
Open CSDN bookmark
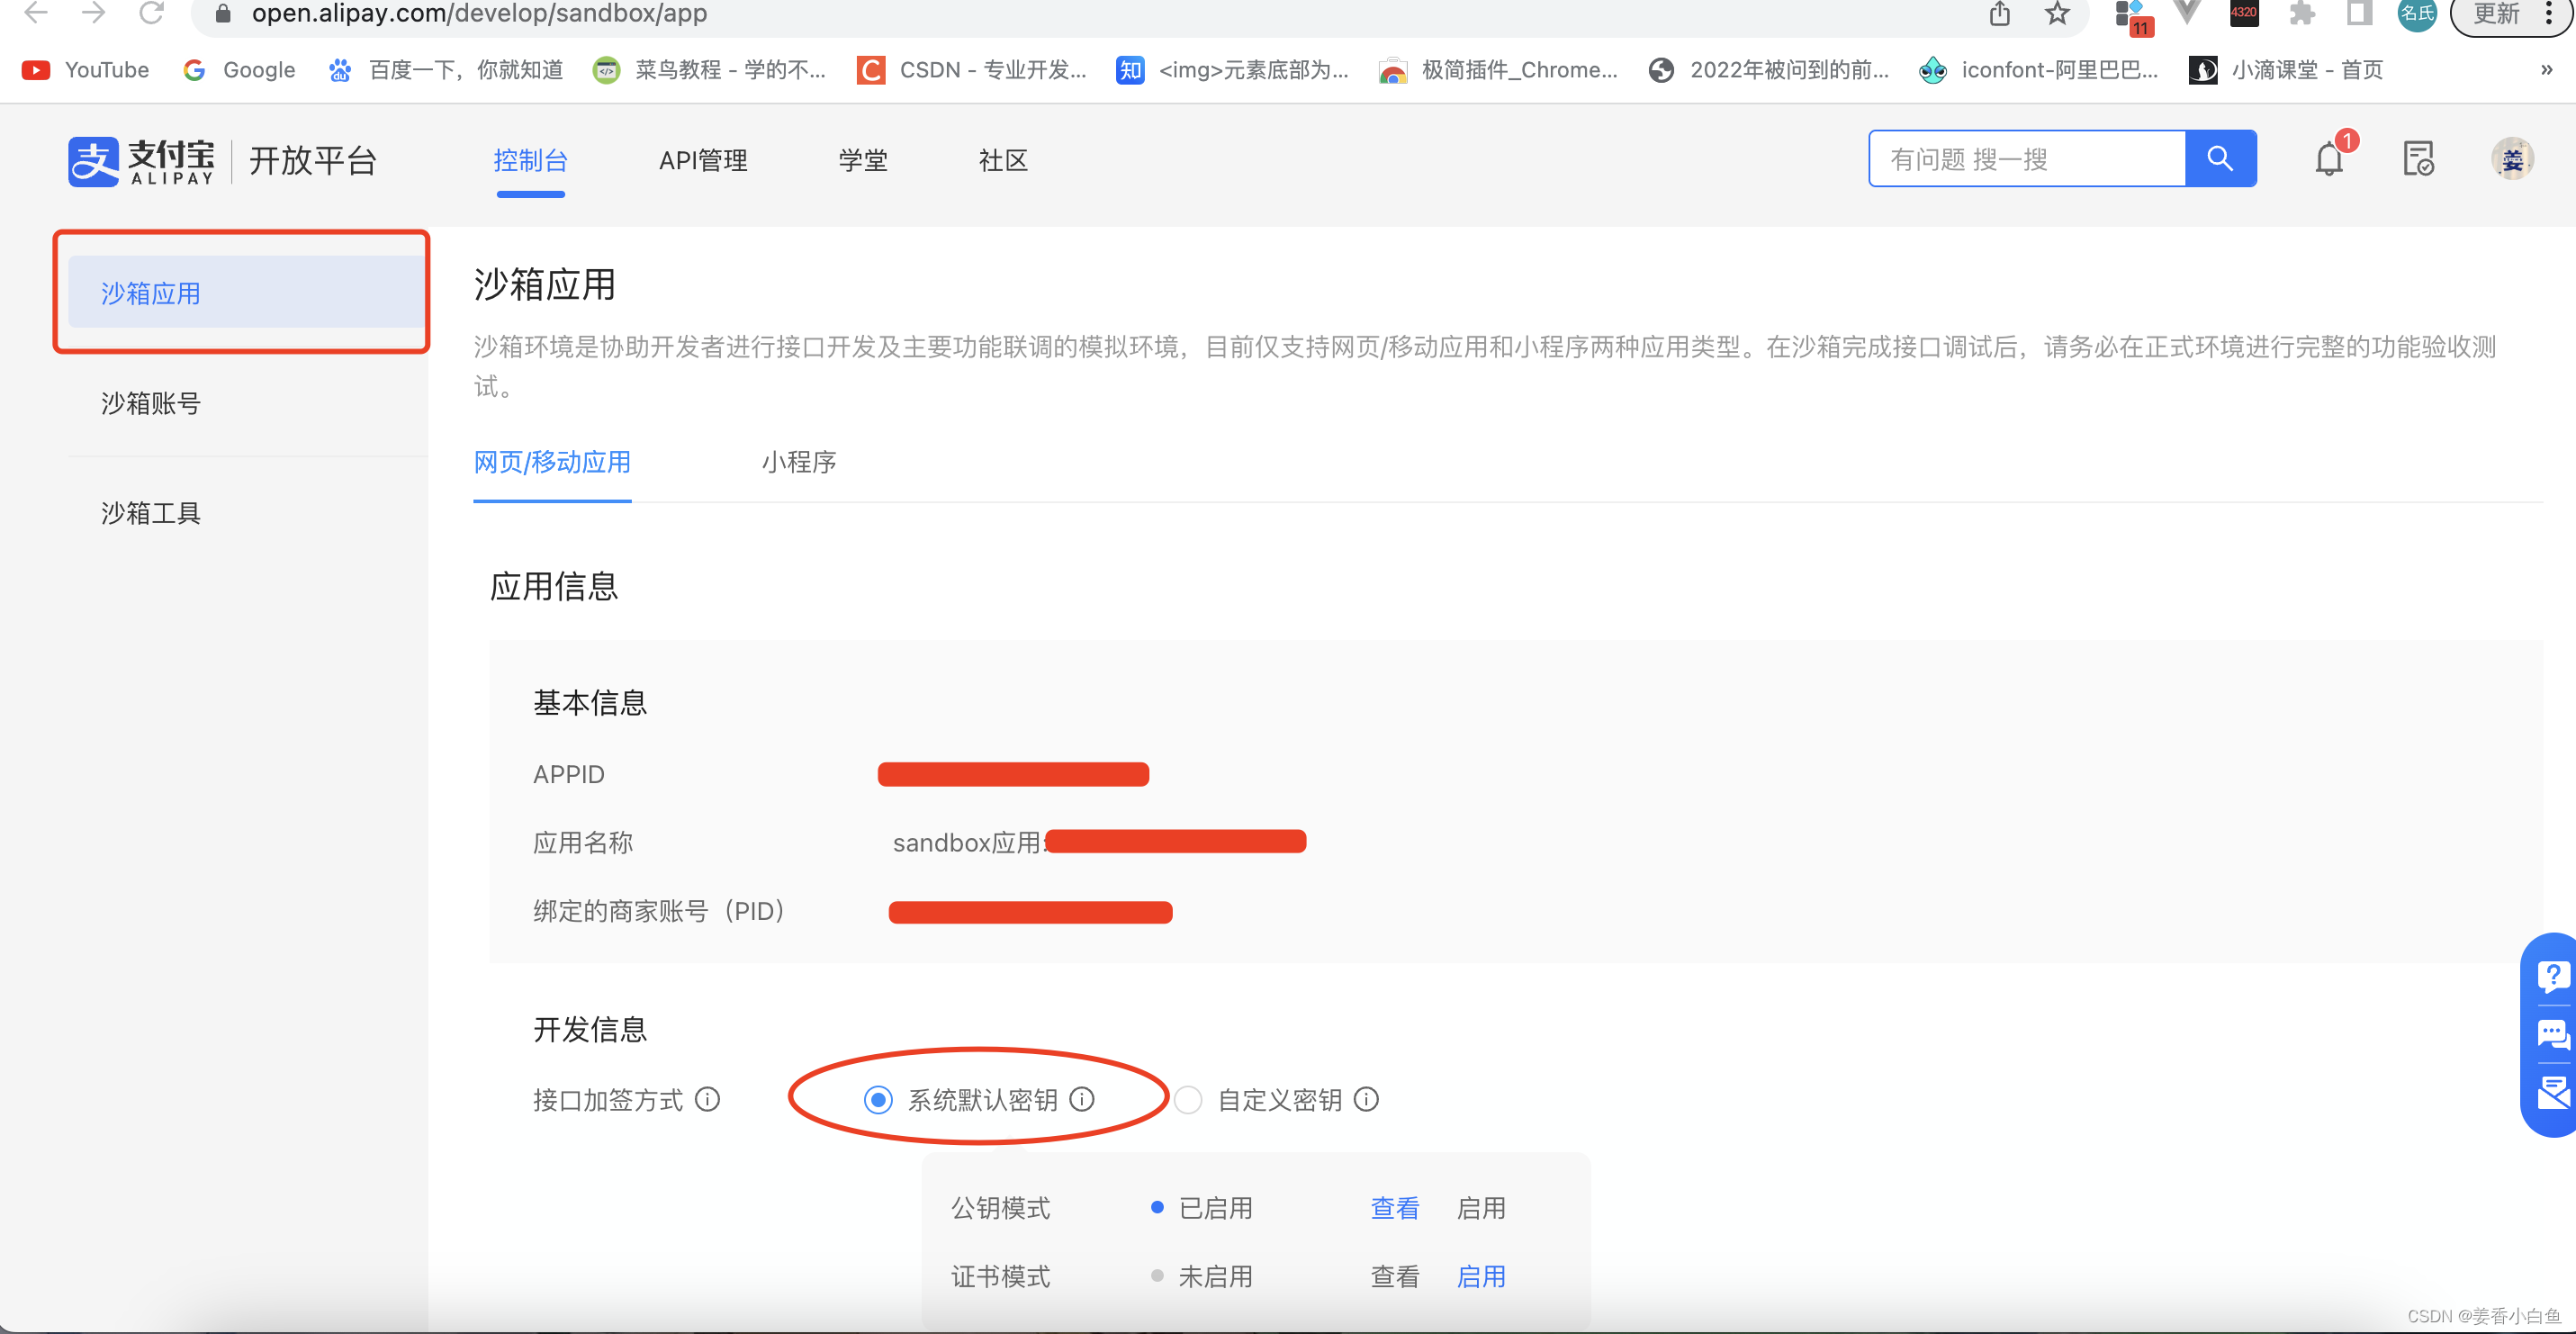pos(972,70)
